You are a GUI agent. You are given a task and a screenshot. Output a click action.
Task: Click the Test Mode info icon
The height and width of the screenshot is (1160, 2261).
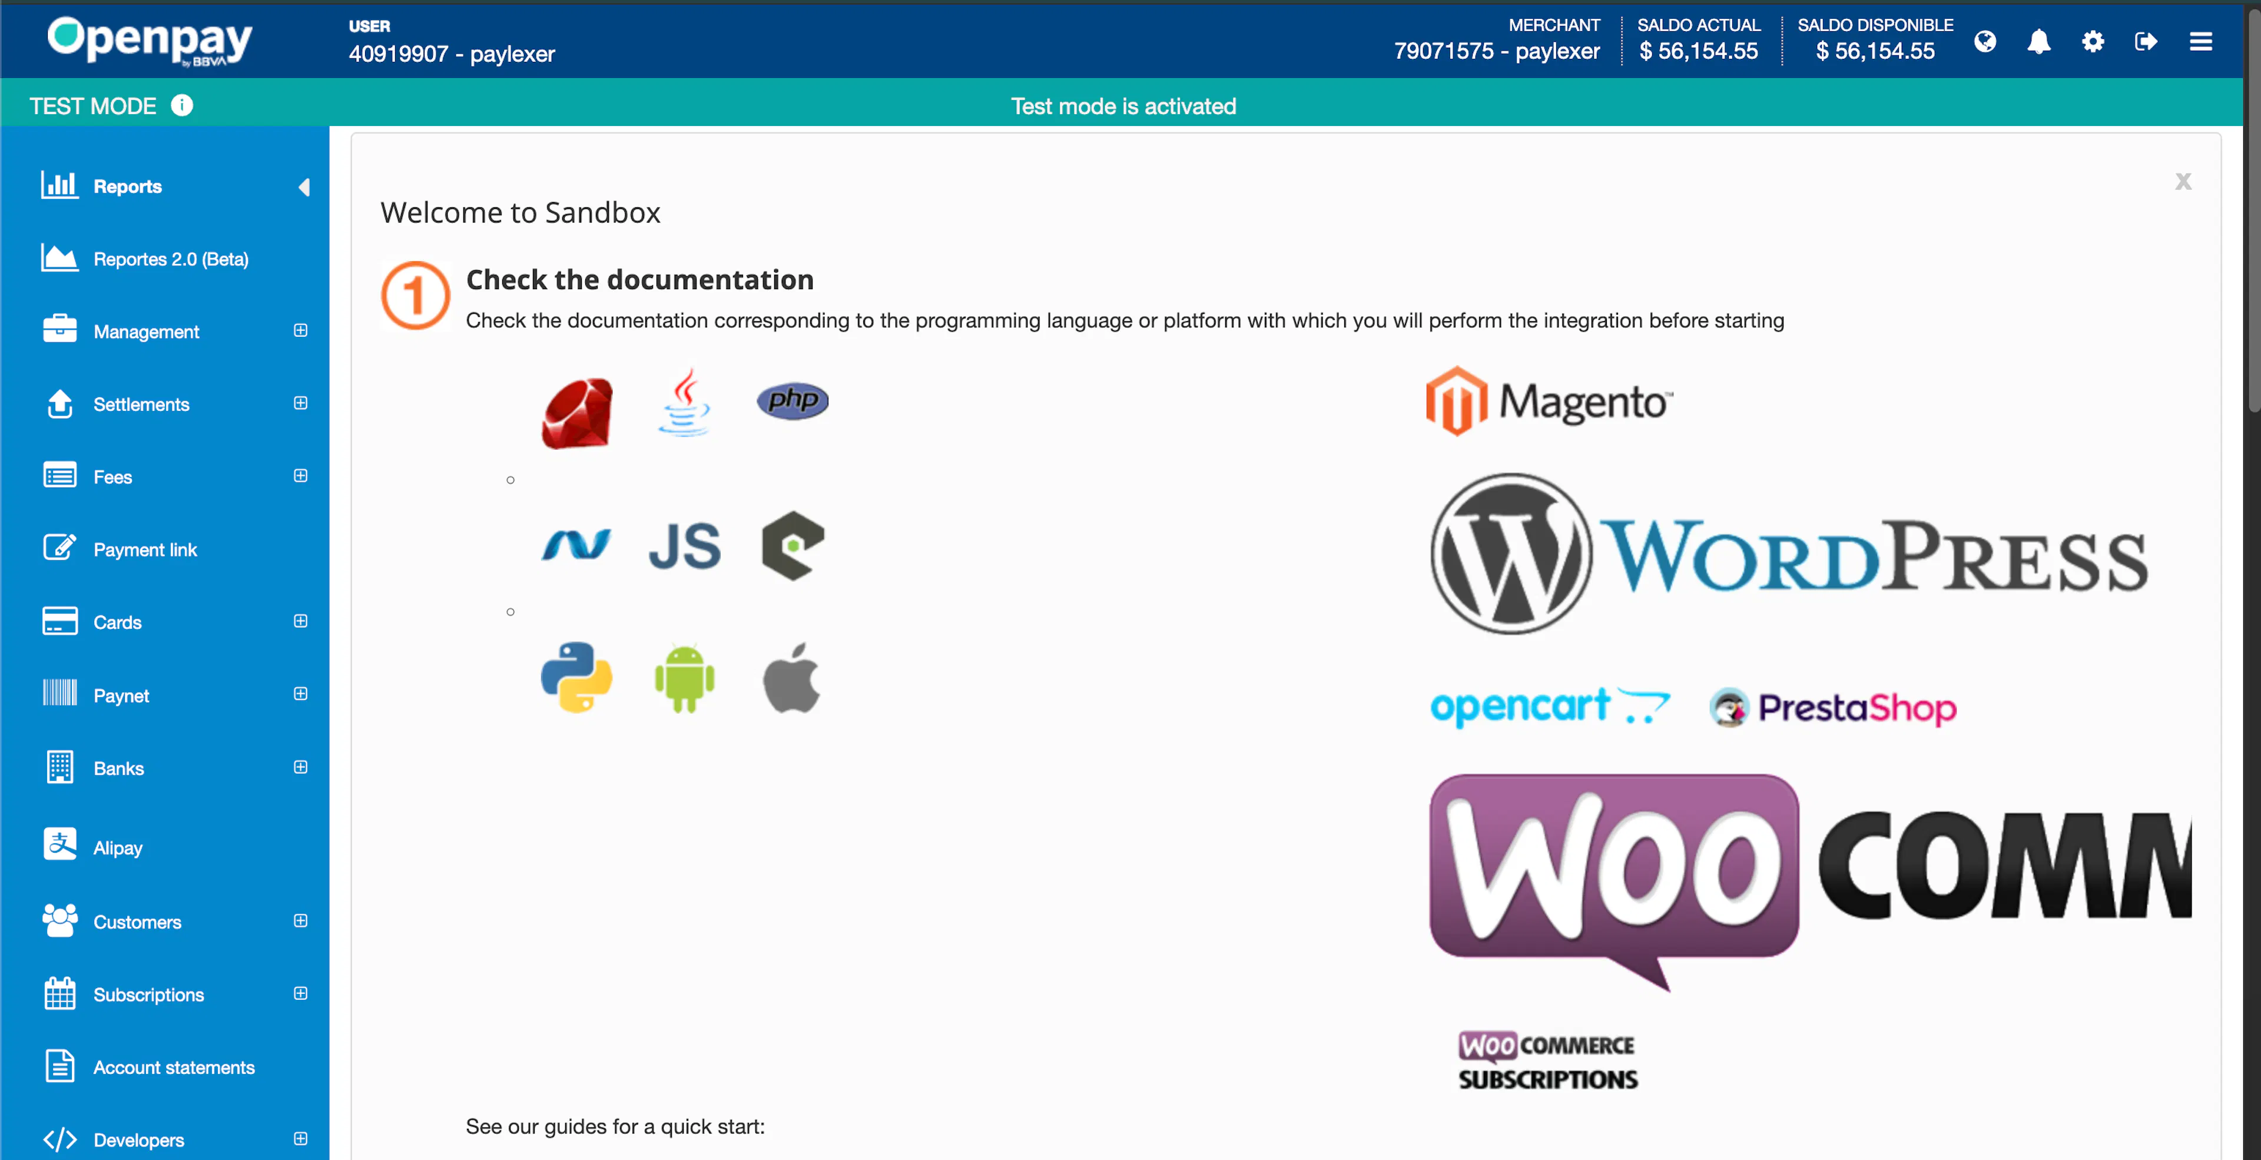(182, 105)
